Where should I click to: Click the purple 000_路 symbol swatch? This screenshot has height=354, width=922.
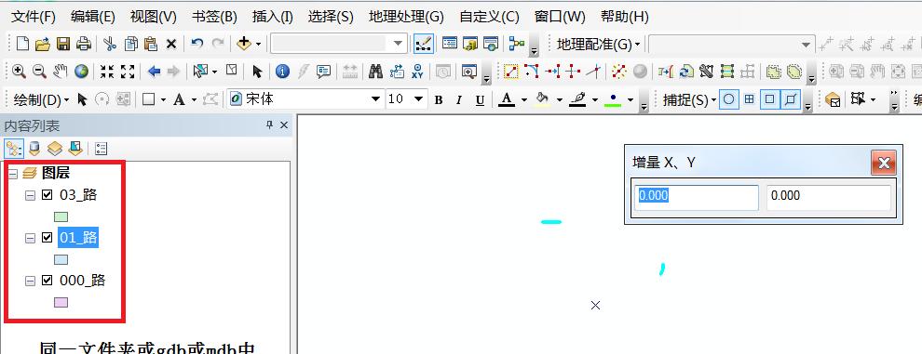click(x=61, y=302)
